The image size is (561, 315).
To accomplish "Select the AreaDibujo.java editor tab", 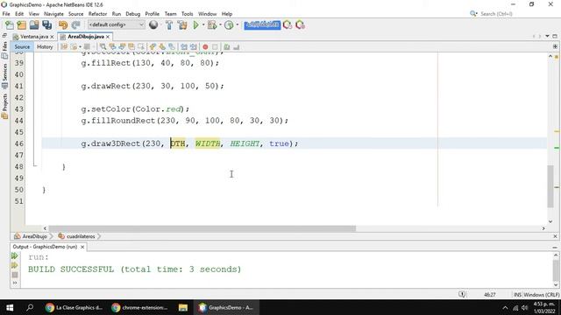I will 86,37.
